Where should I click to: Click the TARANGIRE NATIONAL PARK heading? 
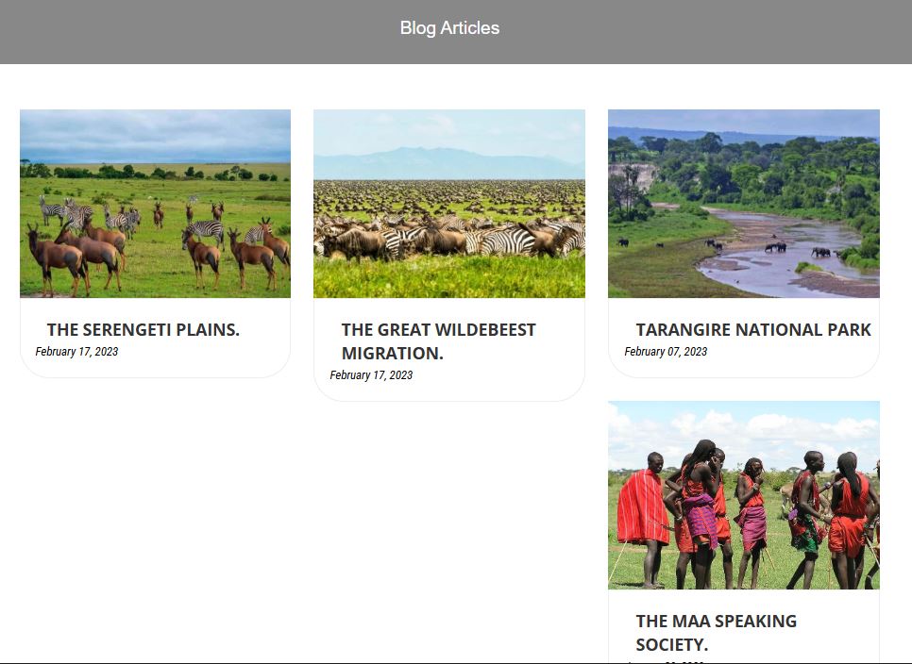coord(752,329)
